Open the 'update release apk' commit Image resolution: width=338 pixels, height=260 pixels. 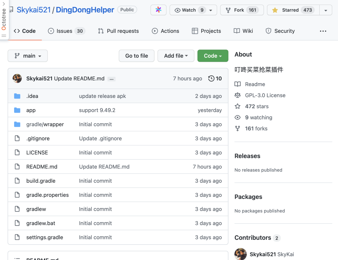[x=102, y=96]
